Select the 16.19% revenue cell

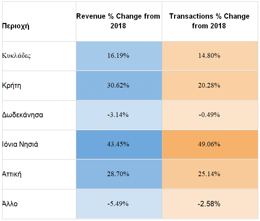pos(118,56)
